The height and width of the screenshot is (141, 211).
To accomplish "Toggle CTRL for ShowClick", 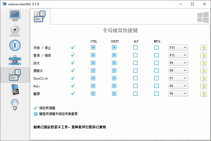I will [93, 78].
